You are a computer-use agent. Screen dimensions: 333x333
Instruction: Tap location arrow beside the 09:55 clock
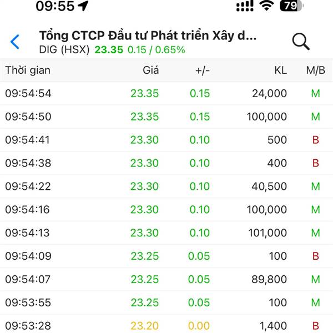click(83, 6)
